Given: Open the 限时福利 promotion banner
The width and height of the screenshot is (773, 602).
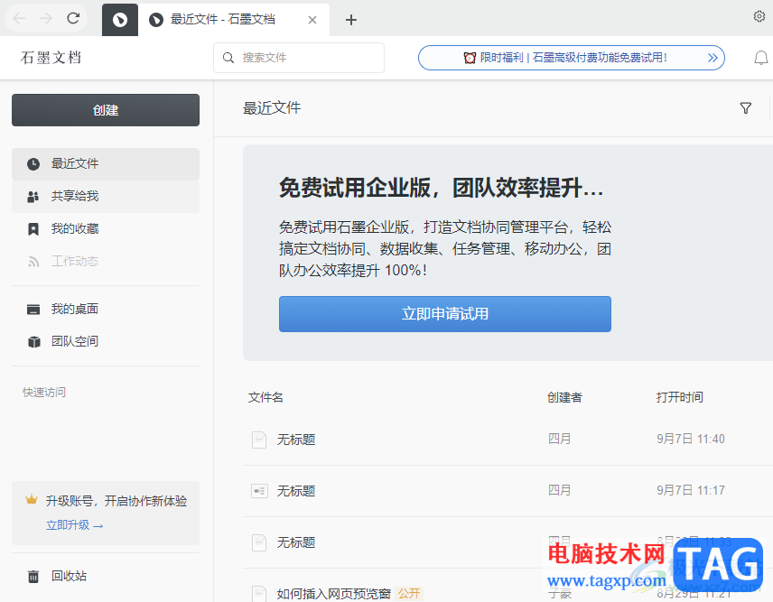Looking at the screenshot, I should (572, 58).
